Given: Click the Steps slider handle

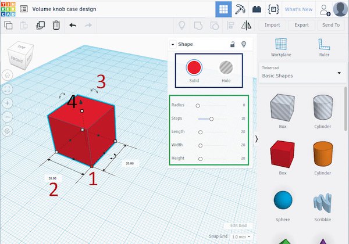Looking at the screenshot, I should pyautogui.click(x=211, y=119).
